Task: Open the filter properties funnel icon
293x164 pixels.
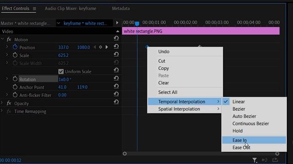Action: tap(255, 160)
